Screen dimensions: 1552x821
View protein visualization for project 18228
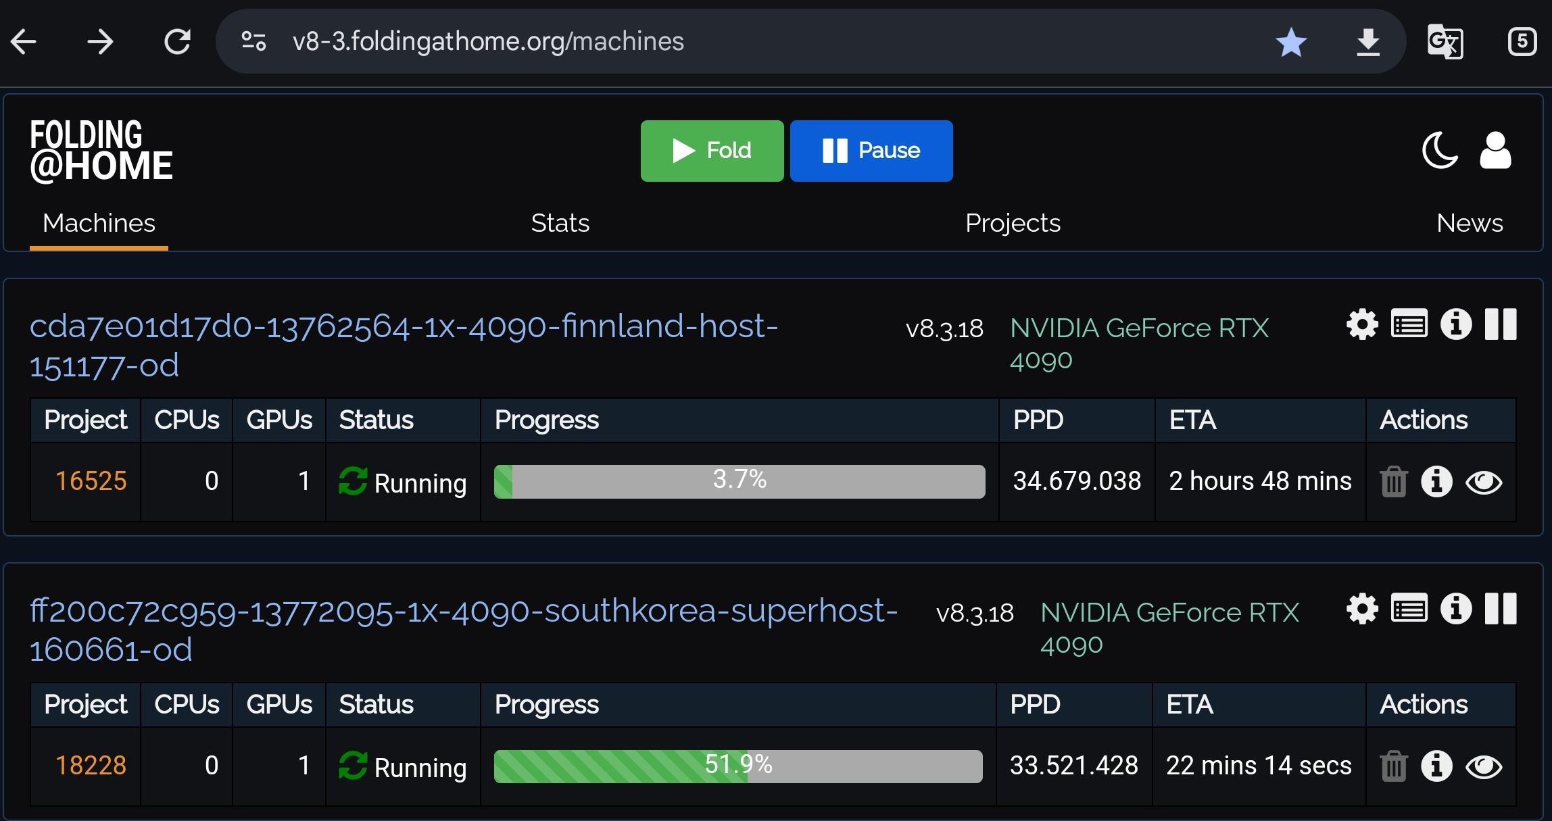pyautogui.click(x=1484, y=767)
